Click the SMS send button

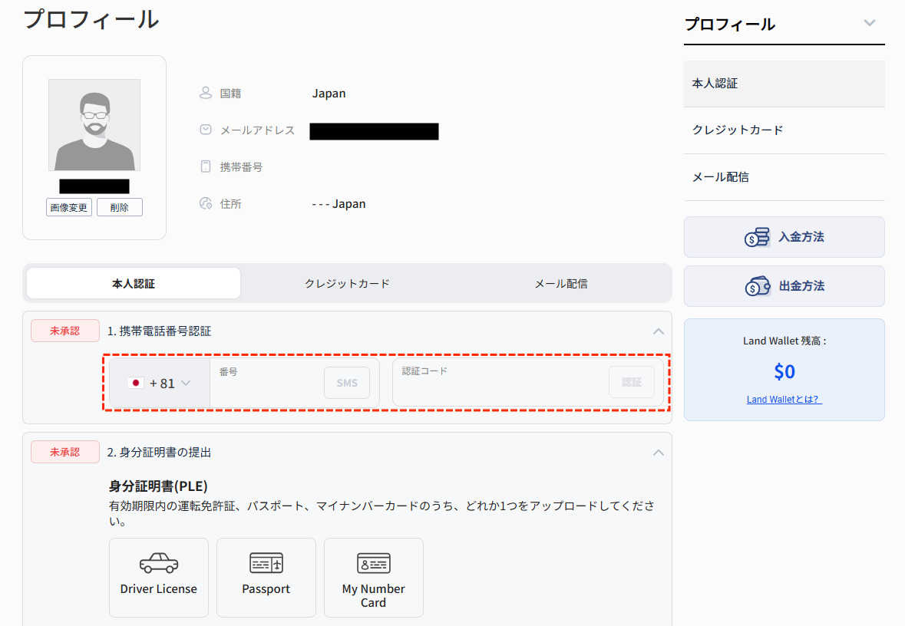coord(346,383)
